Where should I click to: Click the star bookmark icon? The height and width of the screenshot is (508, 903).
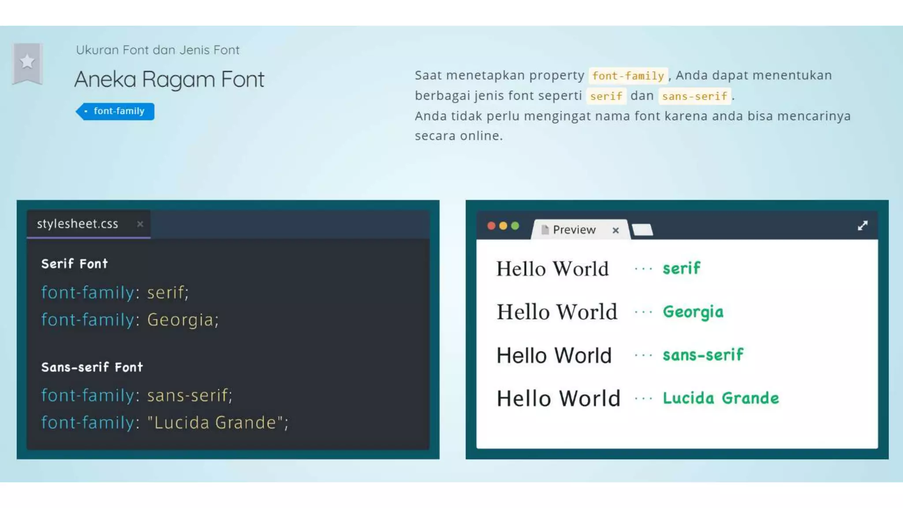click(x=27, y=62)
